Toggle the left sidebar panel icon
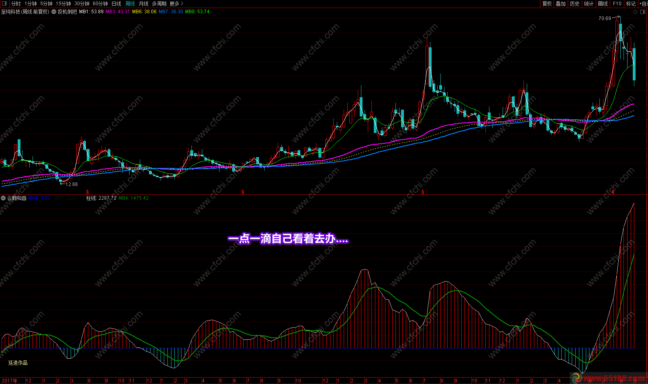The height and width of the screenshot is (384, 648). 5,4
